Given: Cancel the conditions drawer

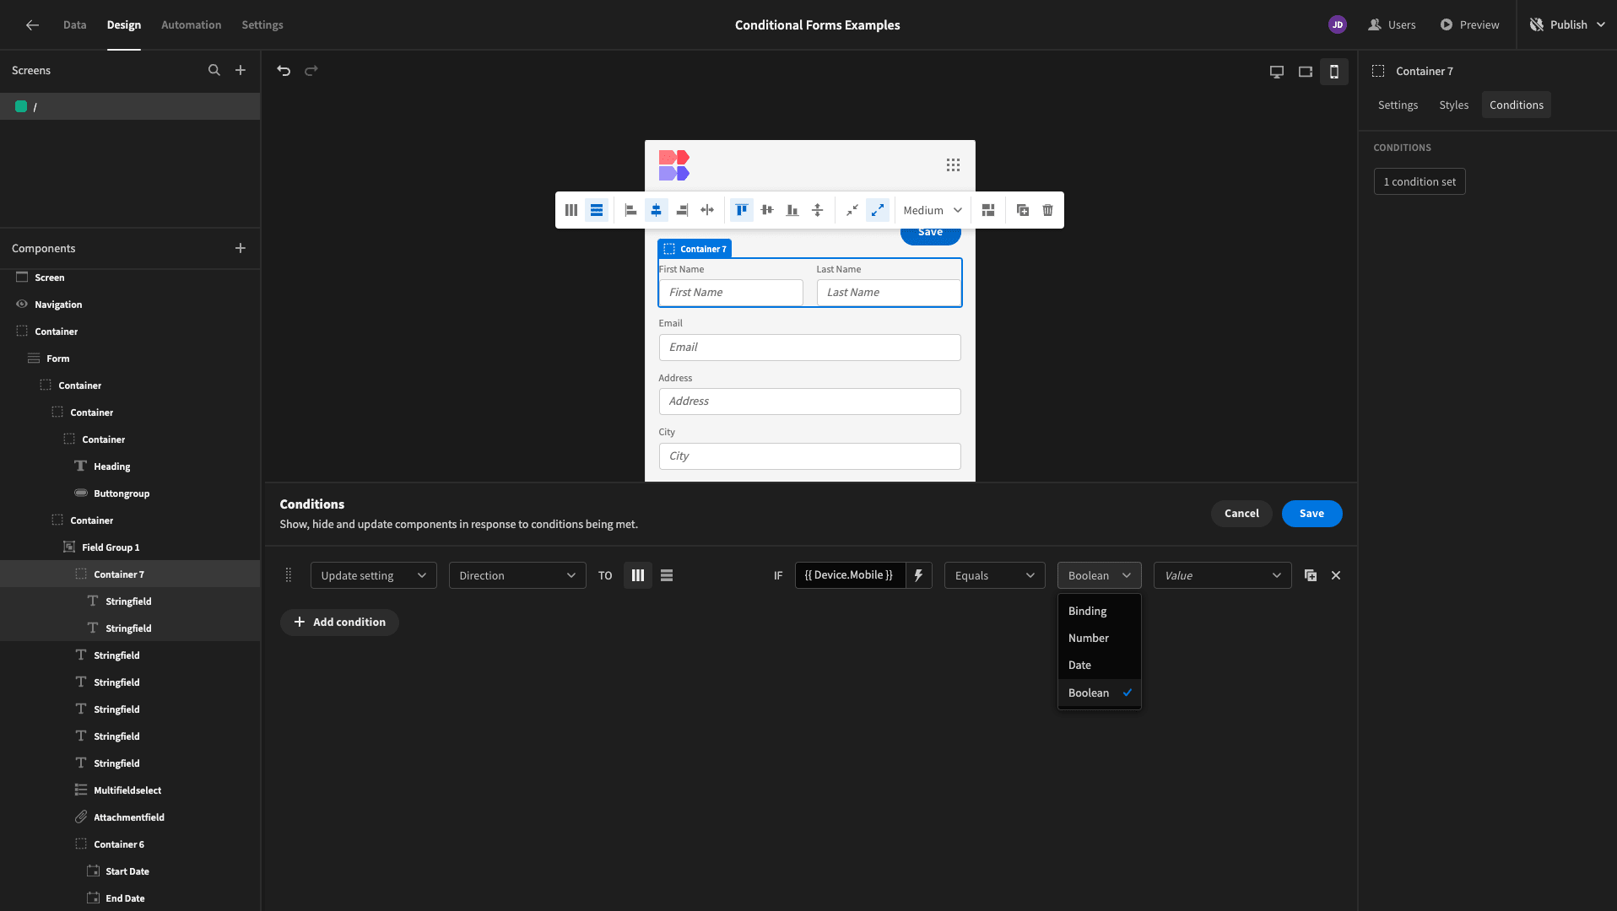Looking at the screenshot, I should click(x=1241, y=513).
